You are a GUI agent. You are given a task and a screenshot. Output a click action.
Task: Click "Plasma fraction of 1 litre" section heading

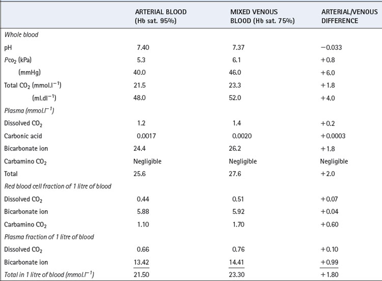pyautogui.click(x=49, y=236)
